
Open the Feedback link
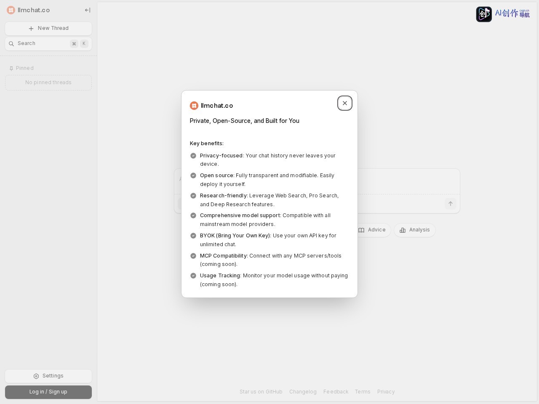[336, 392]
